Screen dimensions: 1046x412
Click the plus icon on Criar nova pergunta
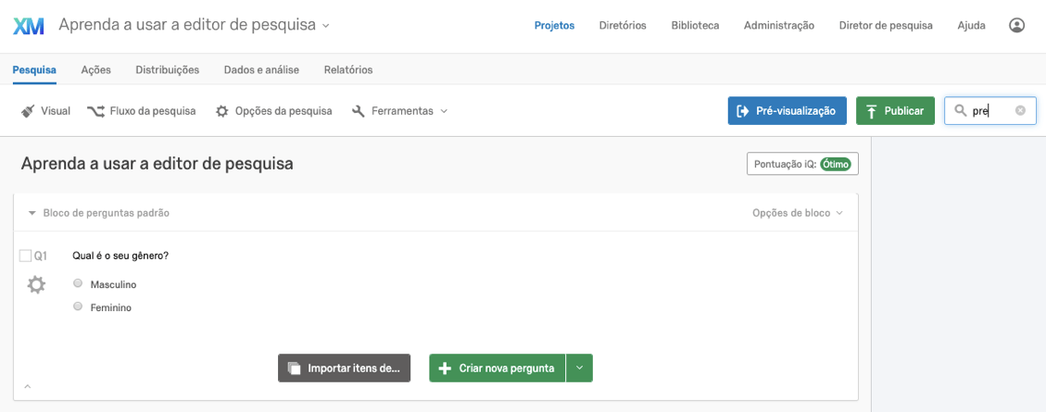click(x=445, y=368)
